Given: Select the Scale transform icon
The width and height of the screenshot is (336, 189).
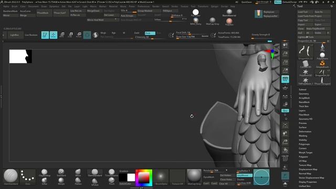Looking at the screenshot, I should pyautogui.click(x=70, y=35).
